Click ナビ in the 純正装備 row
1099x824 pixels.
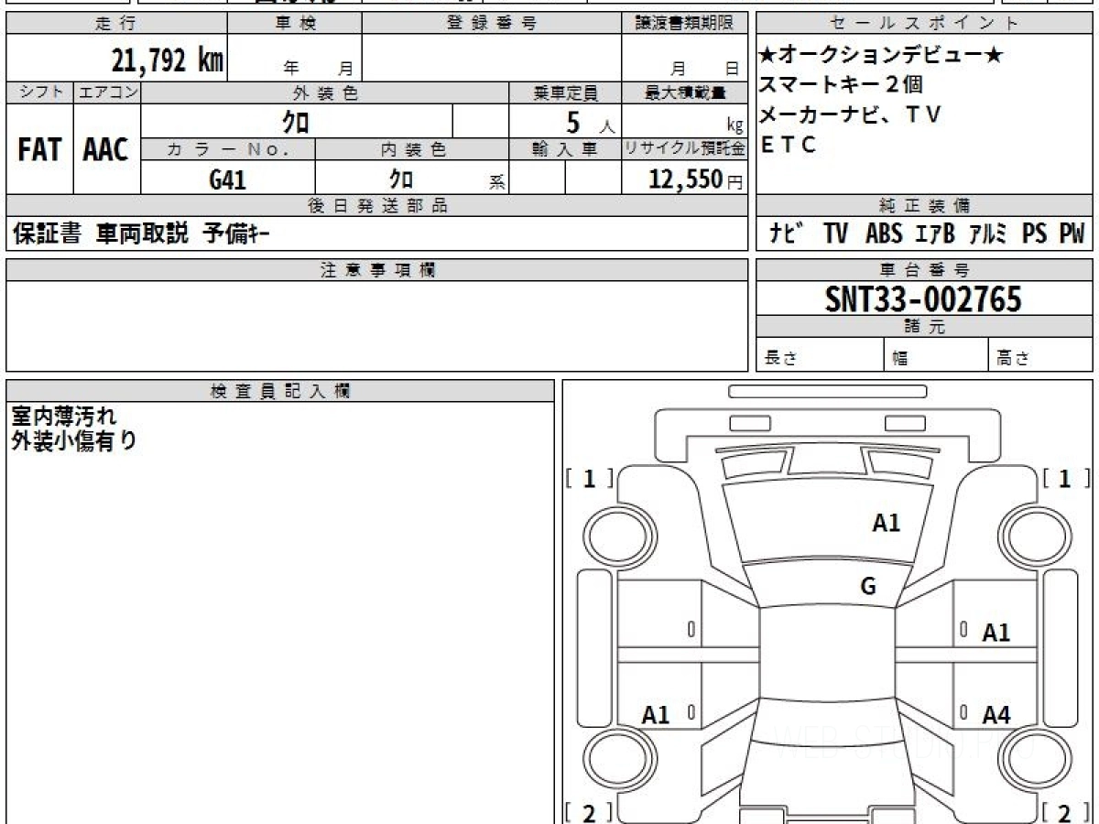pos(787,234)
